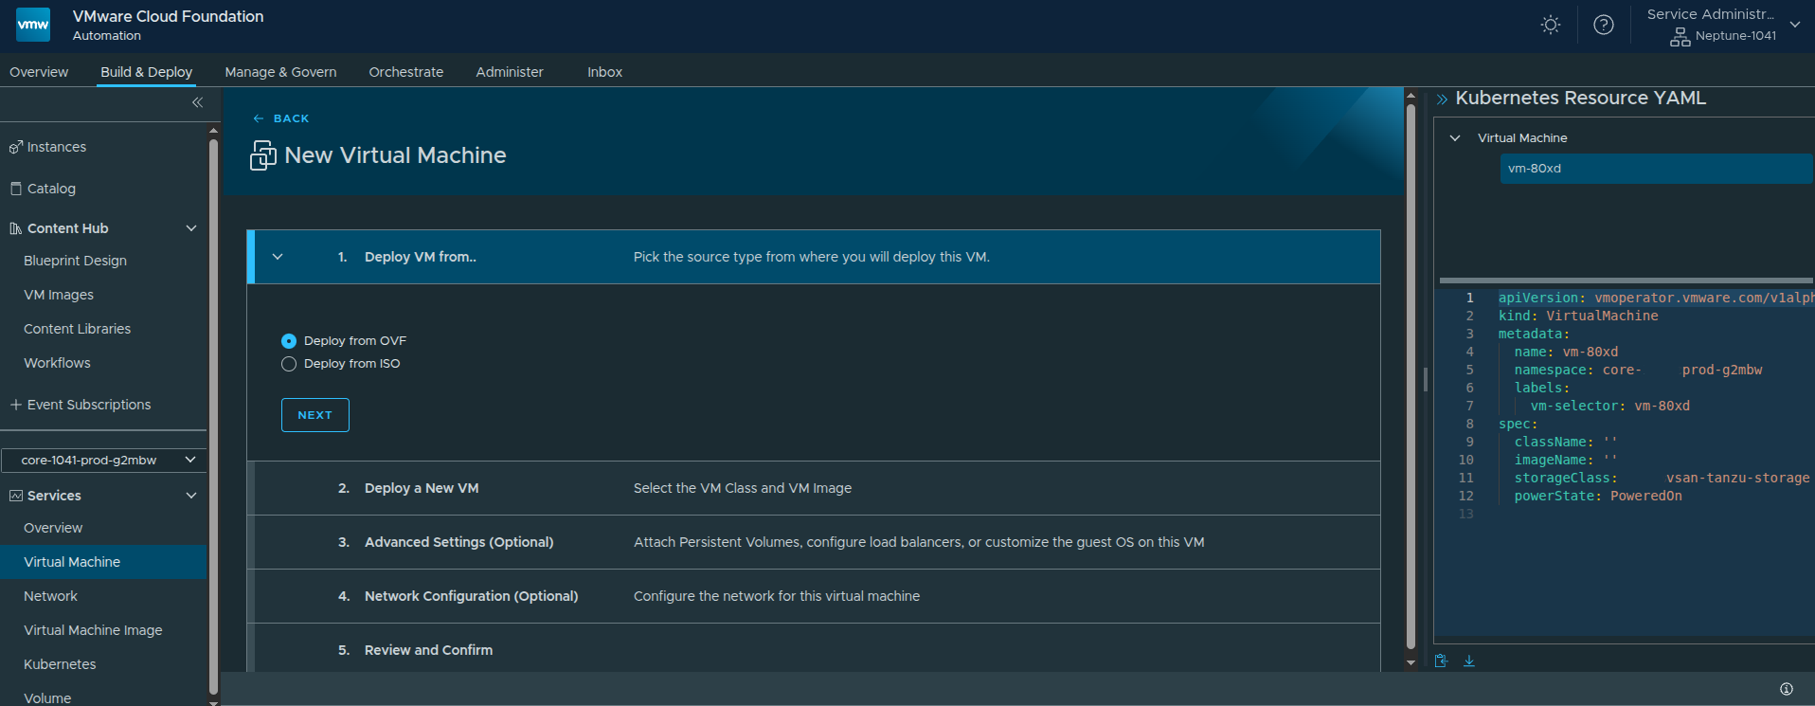Click YAML line 'storageClass: vsan-tanzu-storage'
The width and height of the screenshot is (1815, 706).
point(1662,478)
